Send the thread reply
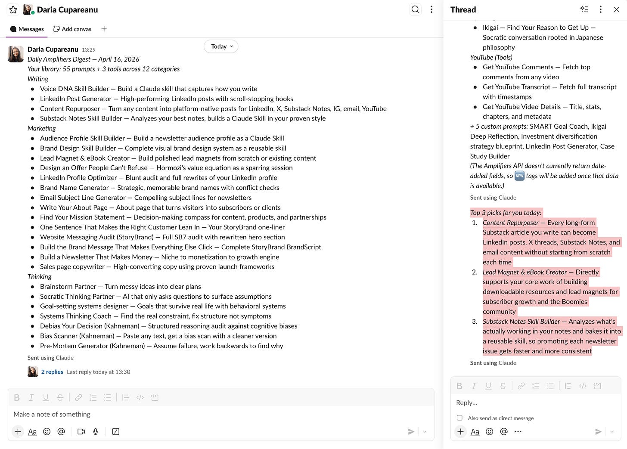The image size is (627, 449). [x=598, y=431]
